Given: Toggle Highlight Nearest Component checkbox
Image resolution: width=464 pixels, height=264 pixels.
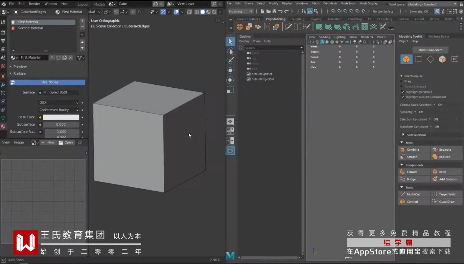Looking at the screenshot, I should point(402,97).
